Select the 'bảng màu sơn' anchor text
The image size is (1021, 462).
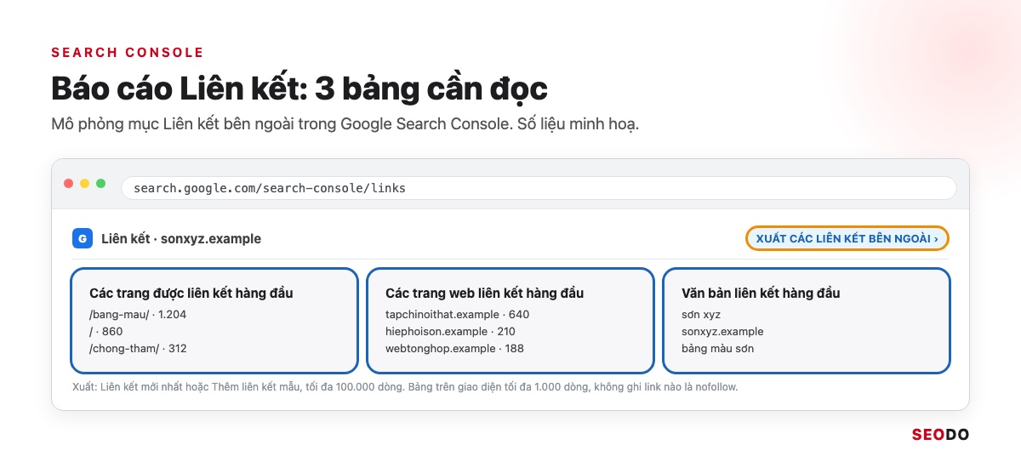tap(717, 349)
